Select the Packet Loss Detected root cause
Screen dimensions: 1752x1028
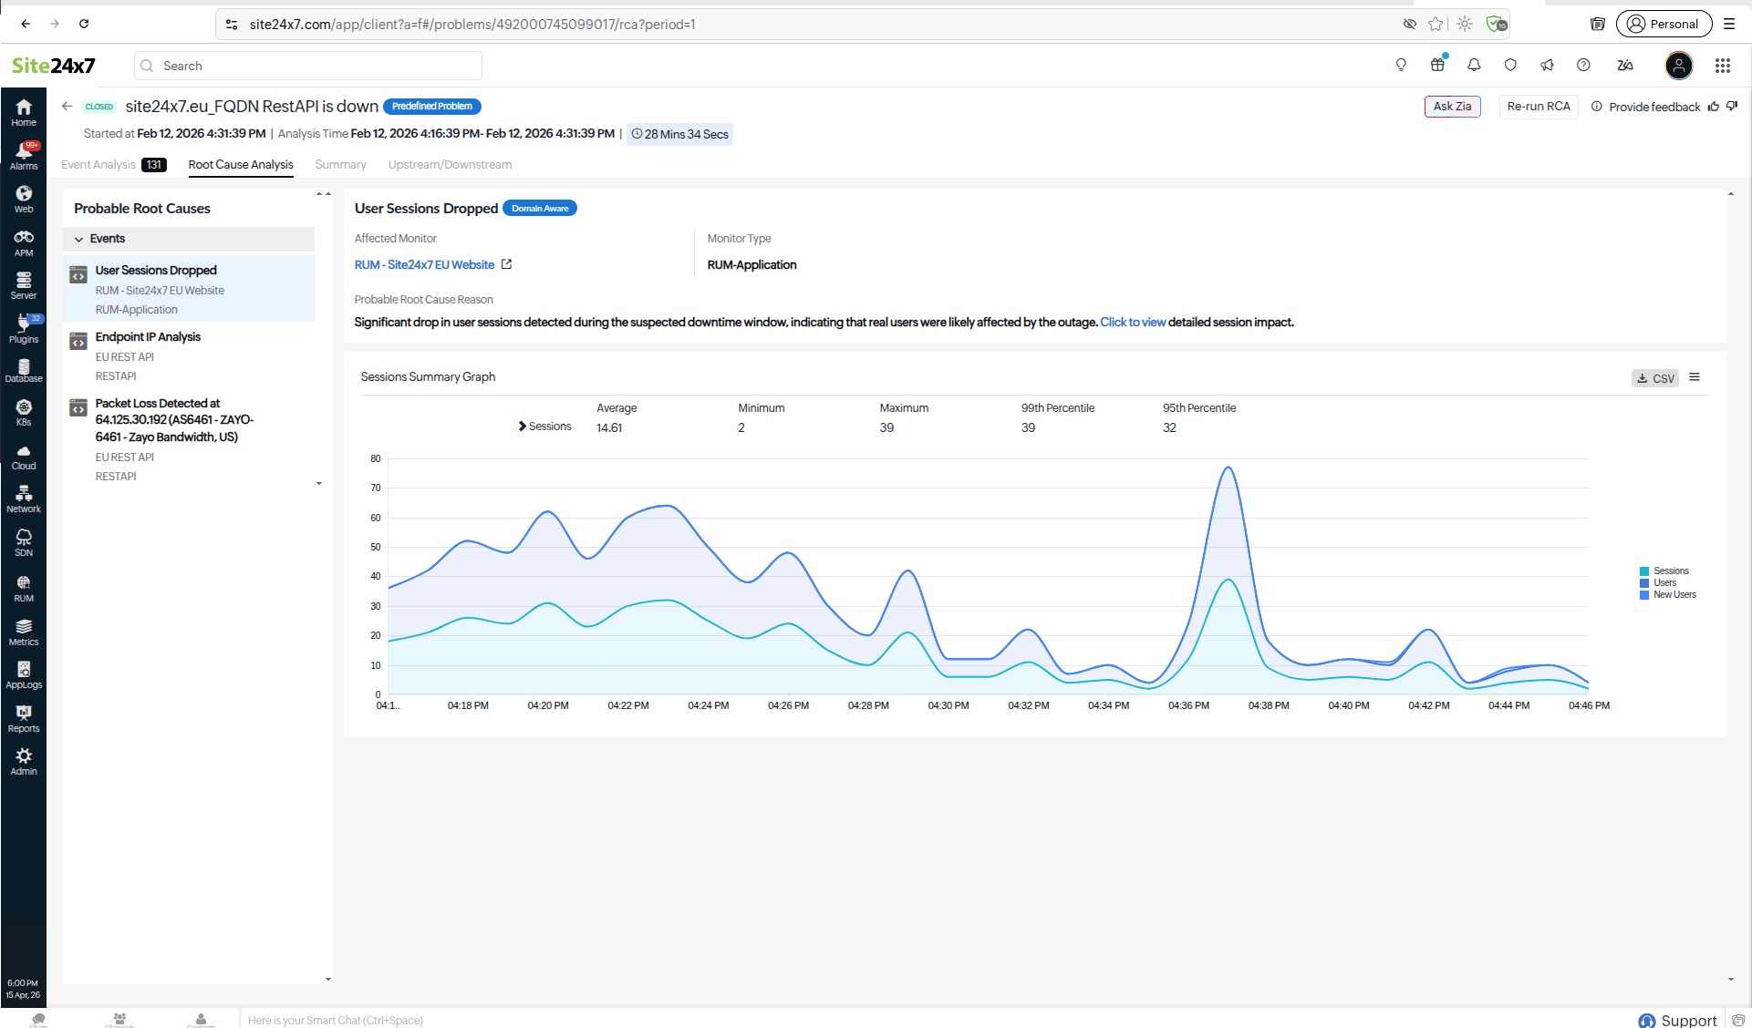click(x=189, y=438)
